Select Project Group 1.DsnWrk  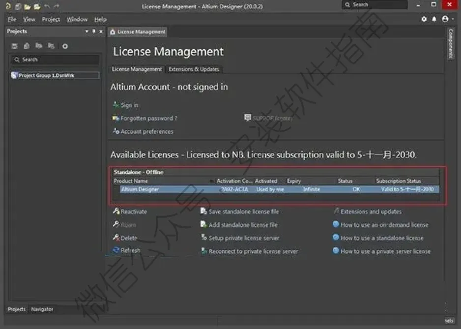(55, 75)
